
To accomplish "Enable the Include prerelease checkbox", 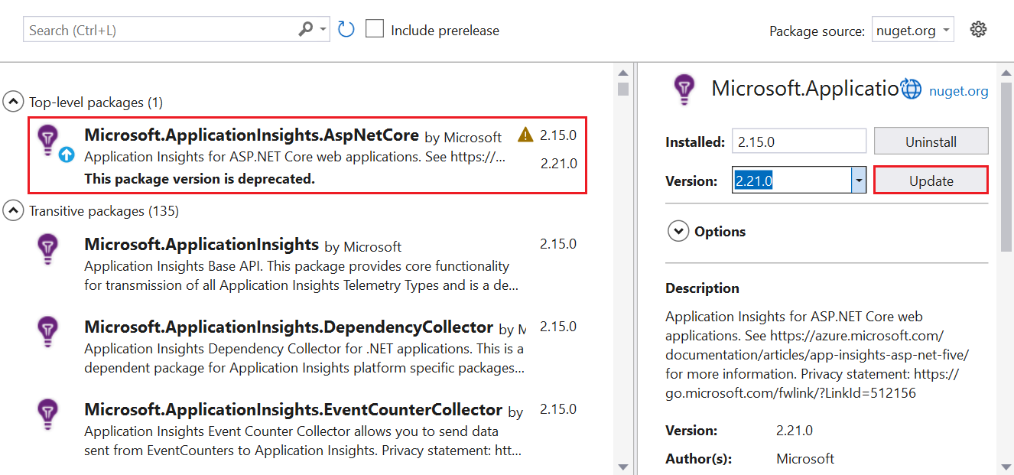I will [374, 28].
